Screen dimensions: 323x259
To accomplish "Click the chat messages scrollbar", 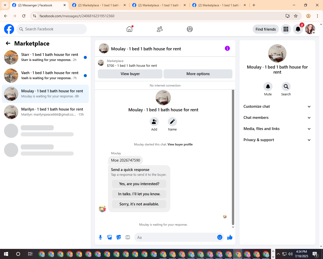I will pyautogui.click(x=233, y=157).
